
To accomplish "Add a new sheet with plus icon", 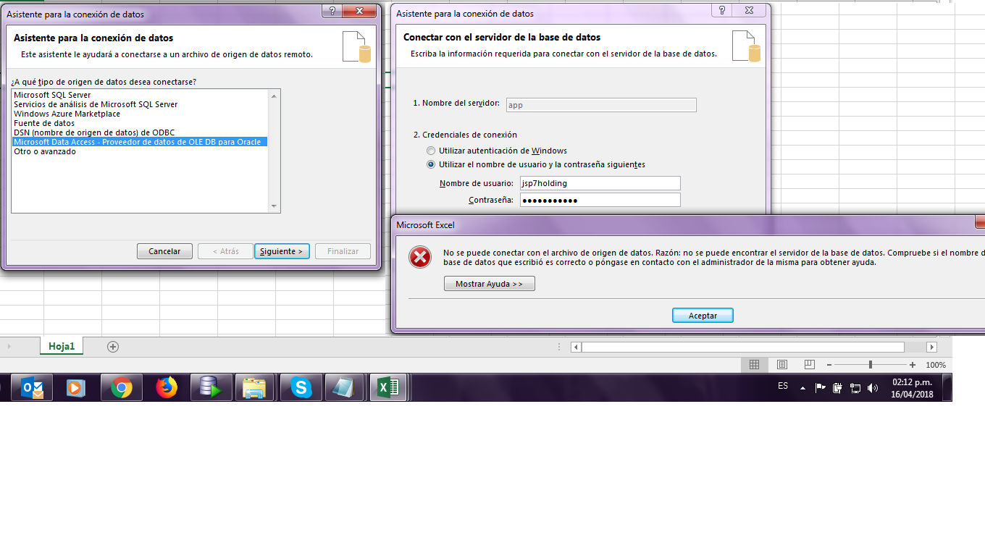I will point(113,347).
